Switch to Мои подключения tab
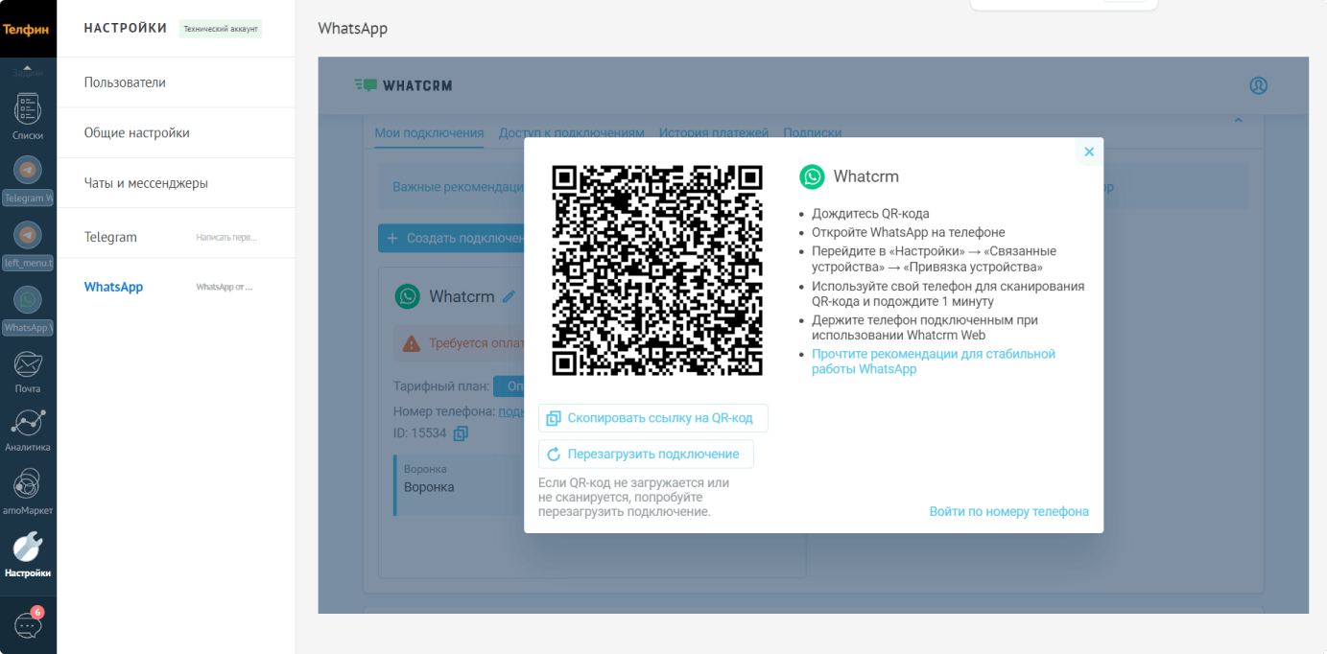 pyautogui.click(x=429, y=133)
